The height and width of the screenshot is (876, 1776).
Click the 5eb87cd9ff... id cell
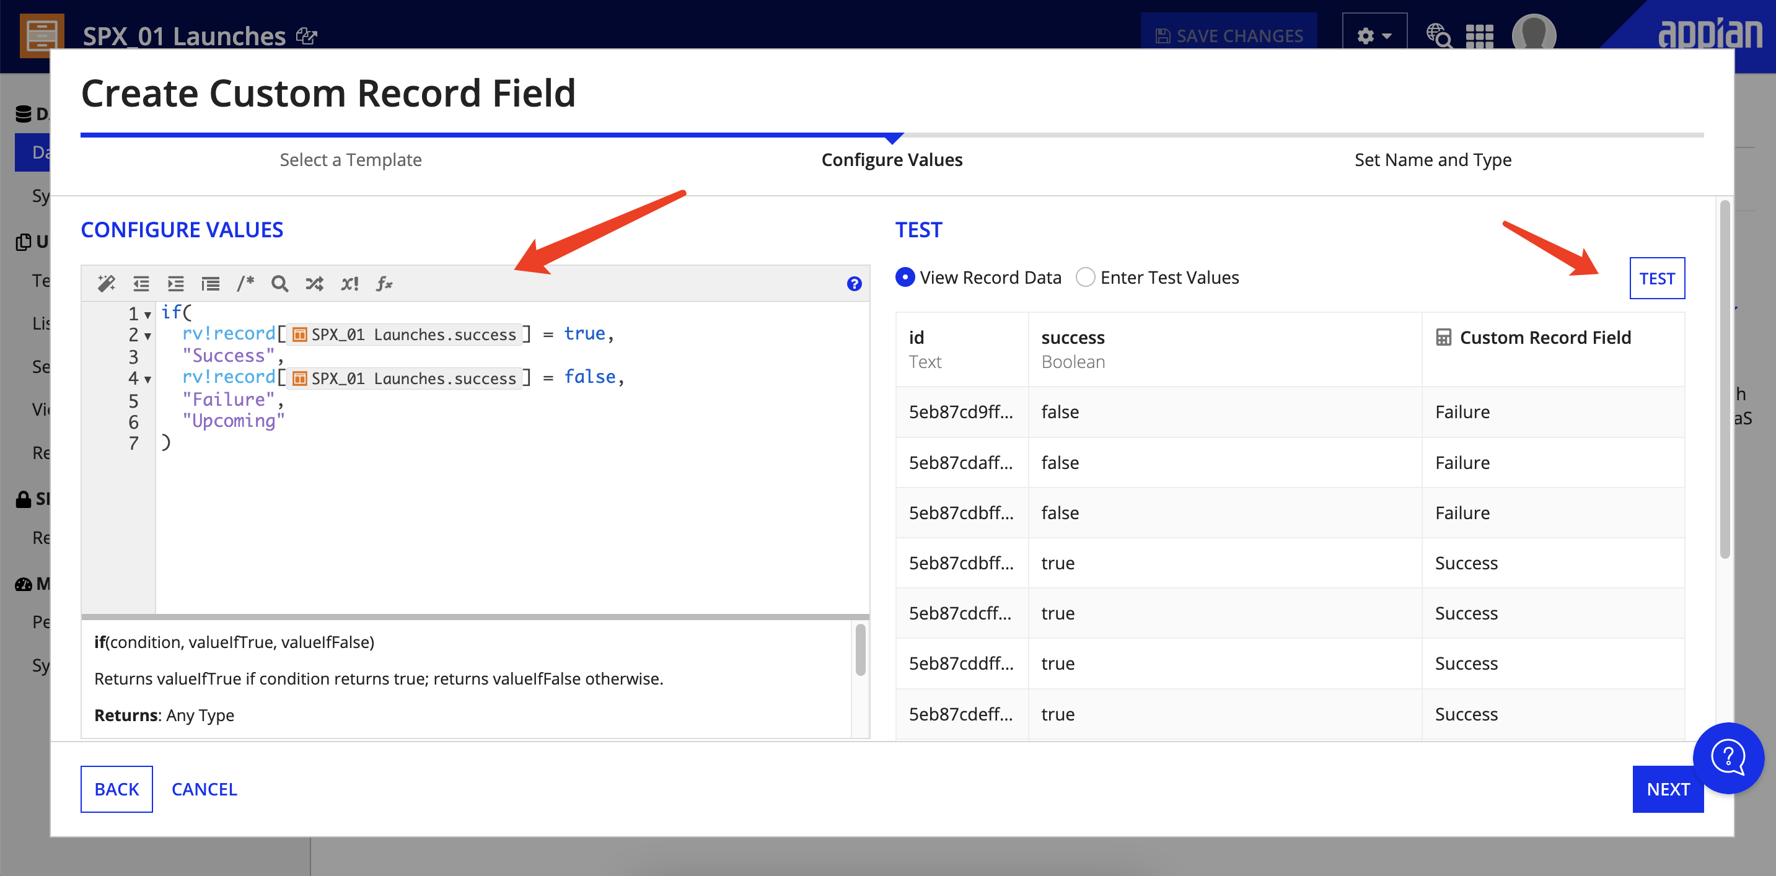coord(961,412)
